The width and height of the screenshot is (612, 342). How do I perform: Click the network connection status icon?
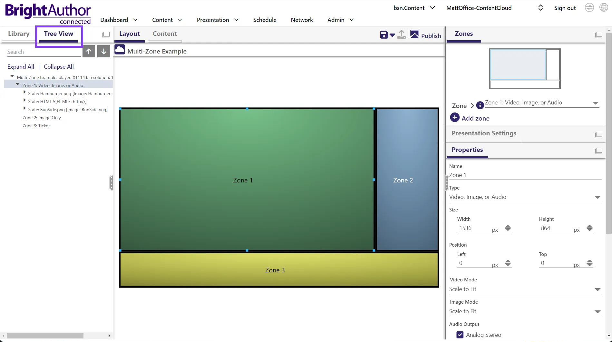click(x=589, y=7)
